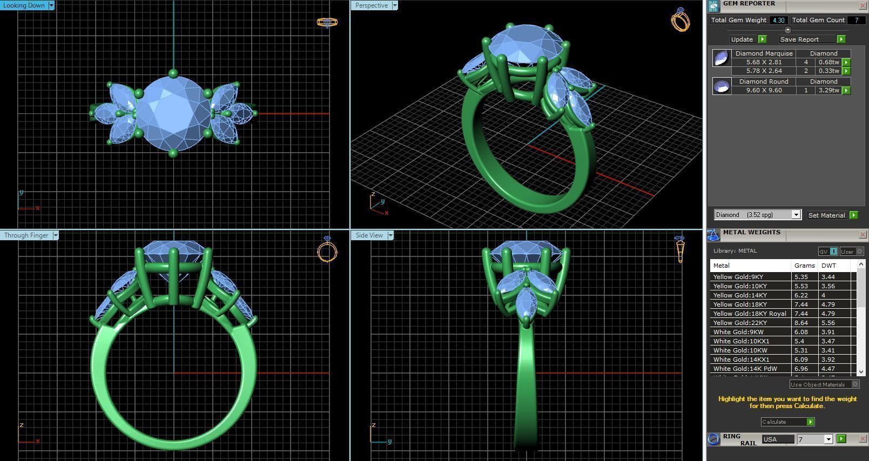Click the Update button
This screenshot has height=461, width=869.
click(x=742, y=39)
